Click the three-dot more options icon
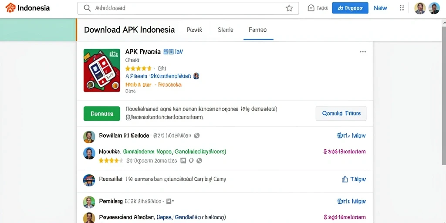Viewport: 446px width, 223px height. [x=363, y=52]
